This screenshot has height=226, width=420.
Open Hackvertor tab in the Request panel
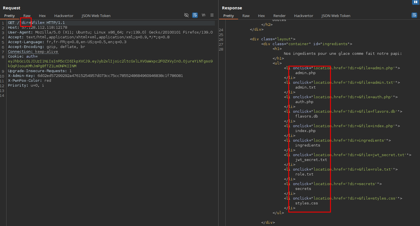coord(64,16)
